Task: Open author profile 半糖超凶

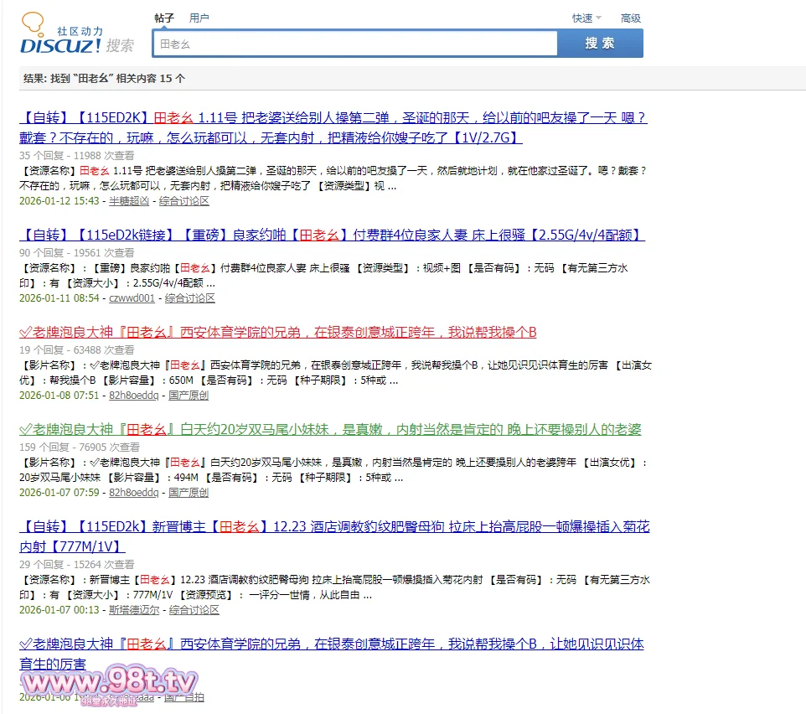Action: [x=129, y=201]
